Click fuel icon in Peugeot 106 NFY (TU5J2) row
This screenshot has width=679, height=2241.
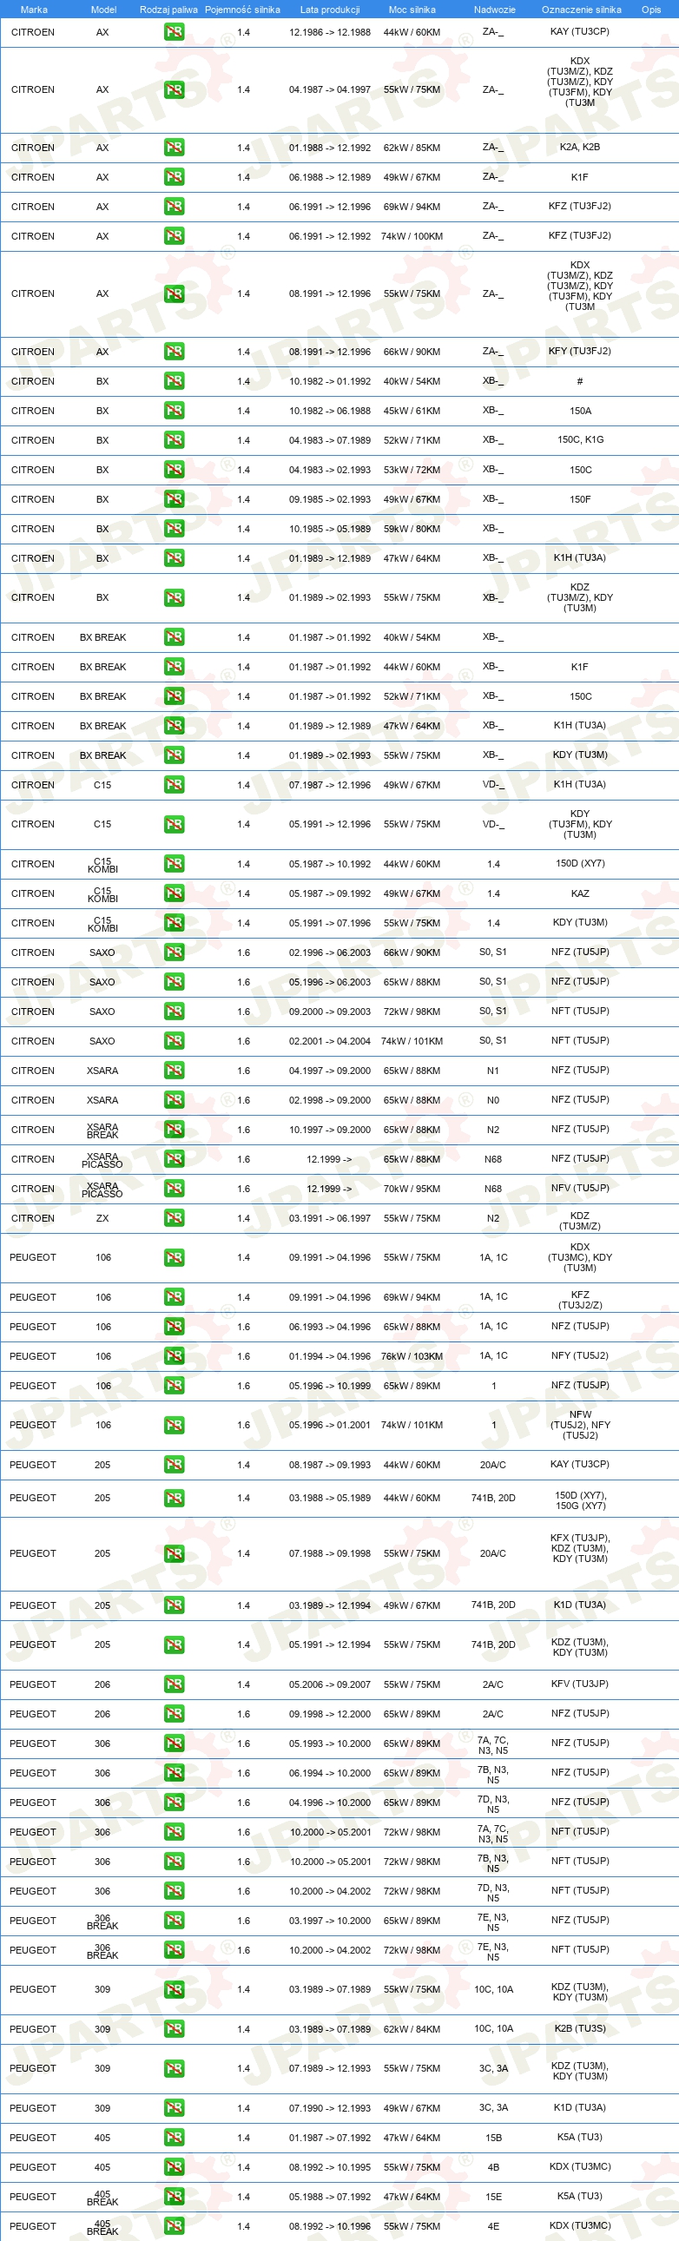(175, 1356)
